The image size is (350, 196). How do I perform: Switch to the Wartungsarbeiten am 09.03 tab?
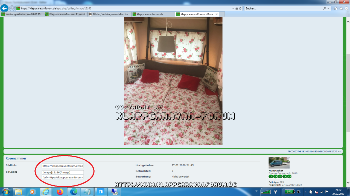pos(22,14)
